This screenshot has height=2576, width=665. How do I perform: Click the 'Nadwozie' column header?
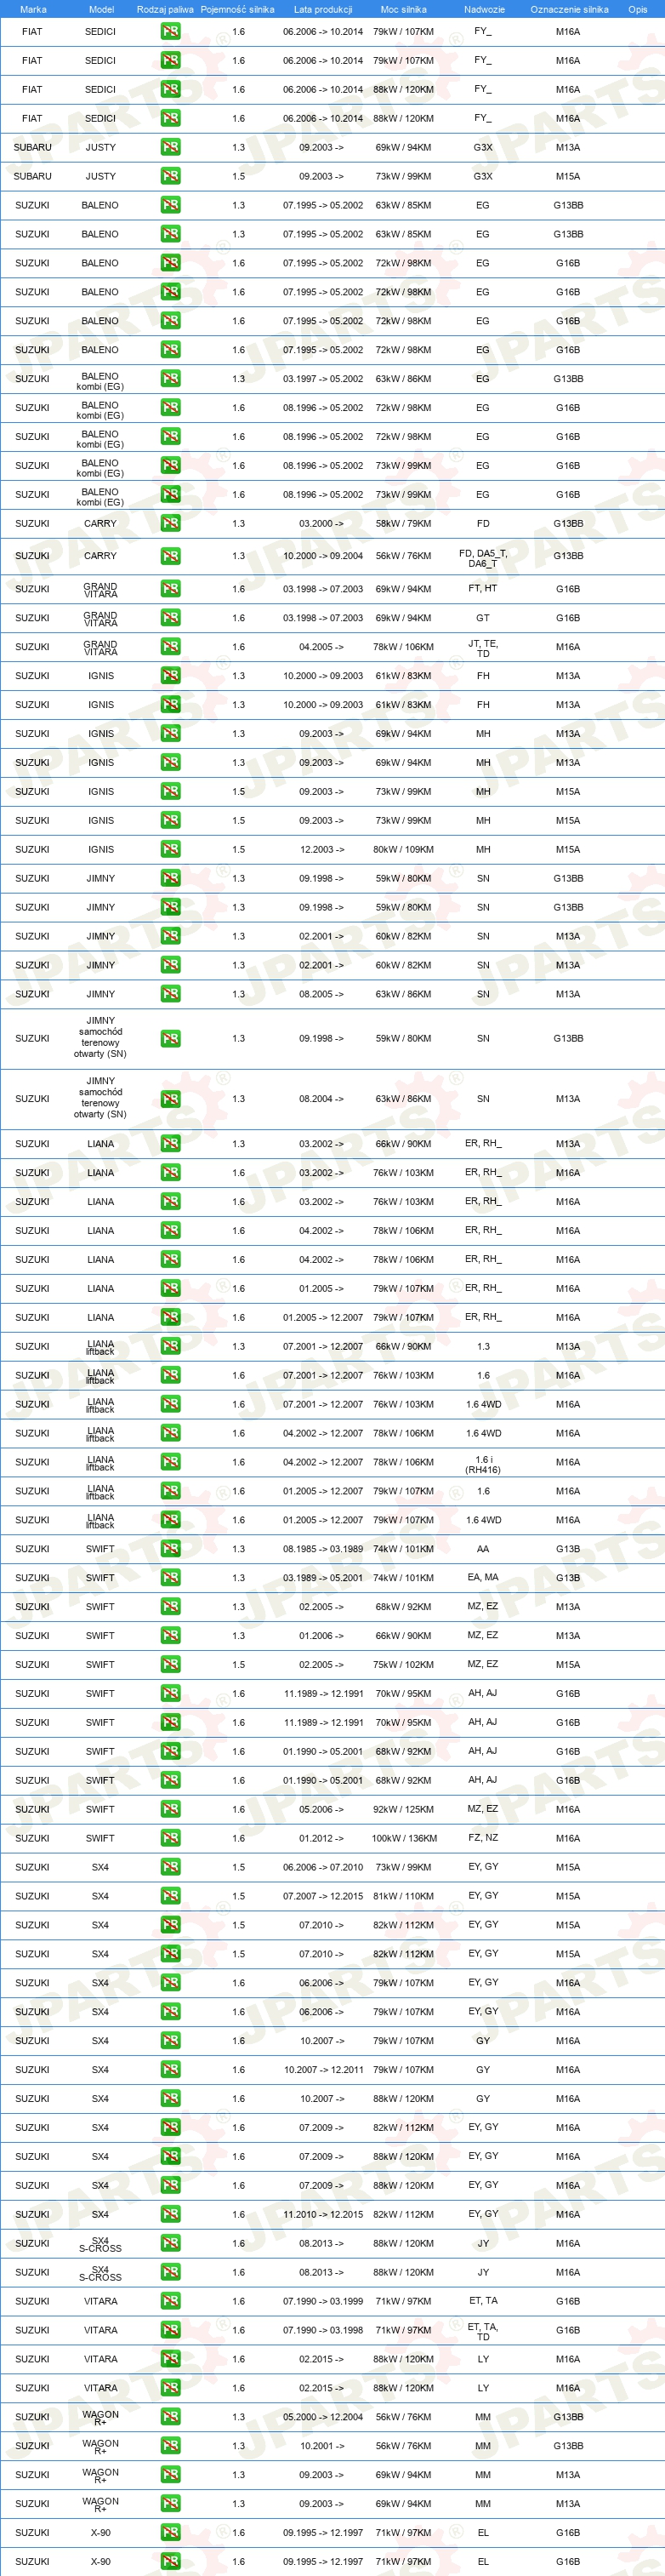(484, 9)
